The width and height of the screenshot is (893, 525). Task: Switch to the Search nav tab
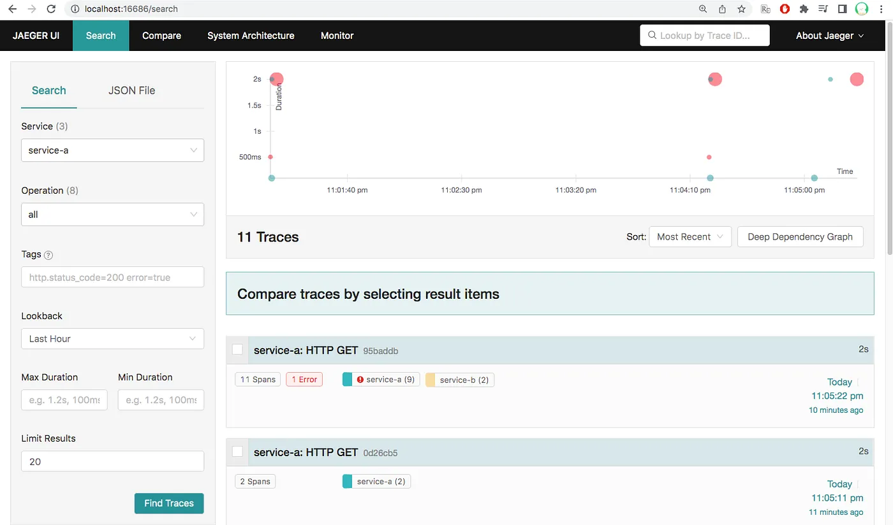(x=101, y=36)
